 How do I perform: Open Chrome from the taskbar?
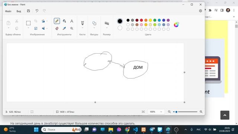click(127, 130)
